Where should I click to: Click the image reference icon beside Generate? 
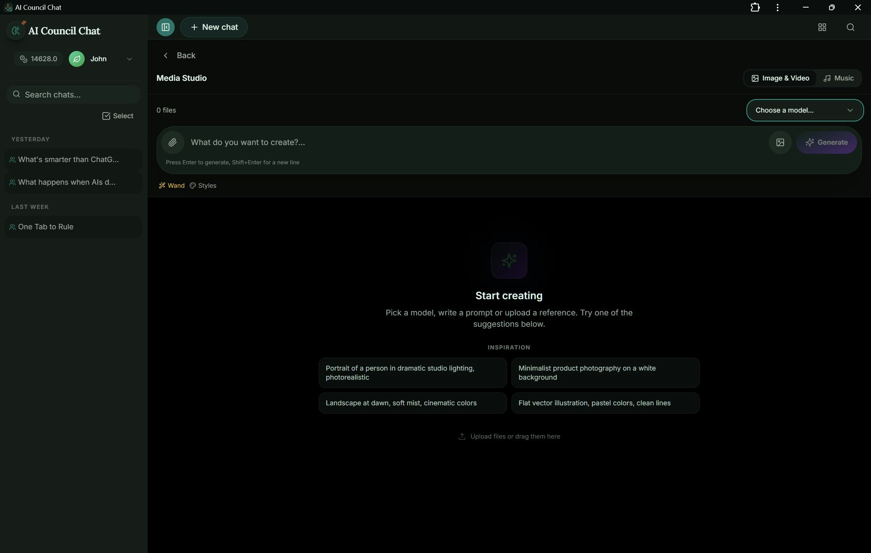tap(780, 142)
